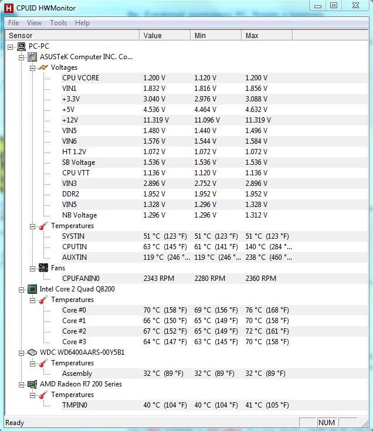
Task: Select the CPU VCORE row
Action: (x=215, y=78)
